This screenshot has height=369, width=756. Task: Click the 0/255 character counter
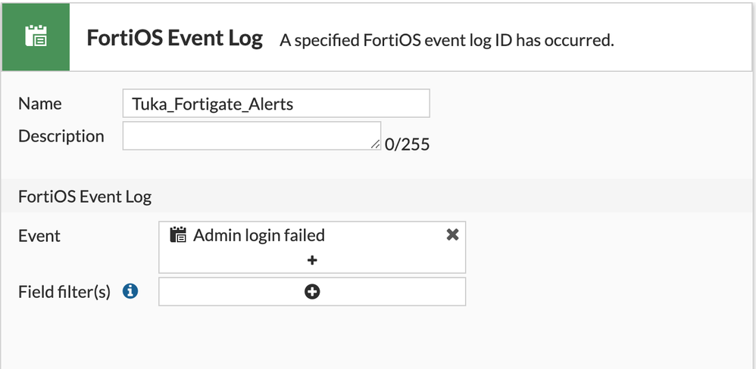[407, 144]
